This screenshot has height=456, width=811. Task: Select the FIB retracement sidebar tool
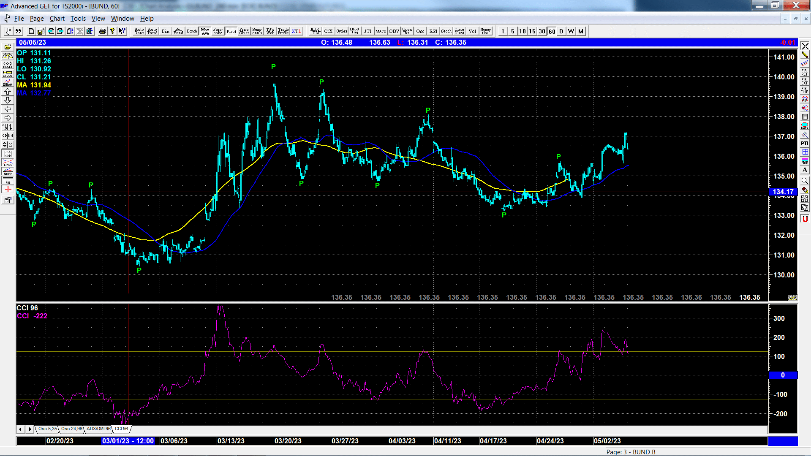coord(8,180)
